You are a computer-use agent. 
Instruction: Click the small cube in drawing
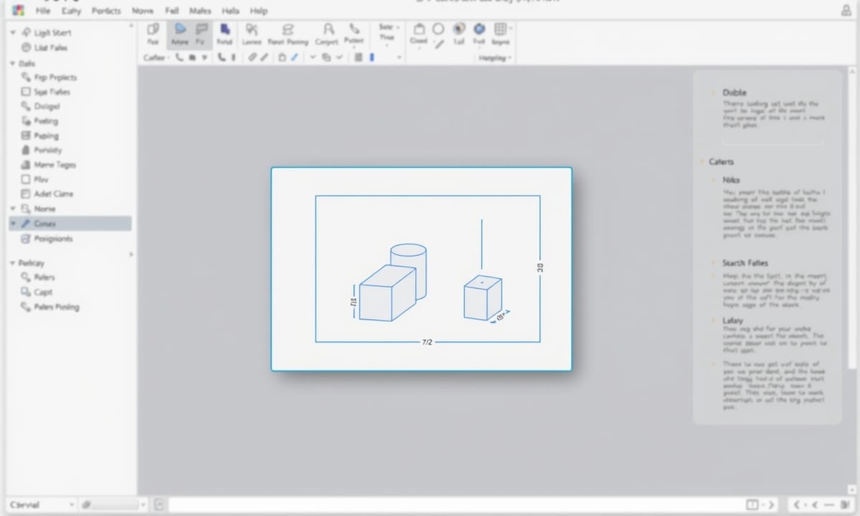pyautogui.click(x=482, y=298)
